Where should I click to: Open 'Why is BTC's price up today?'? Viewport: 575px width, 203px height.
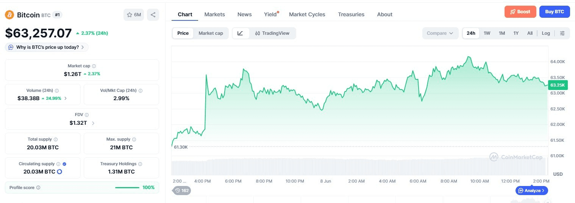(x=47, y=47)
